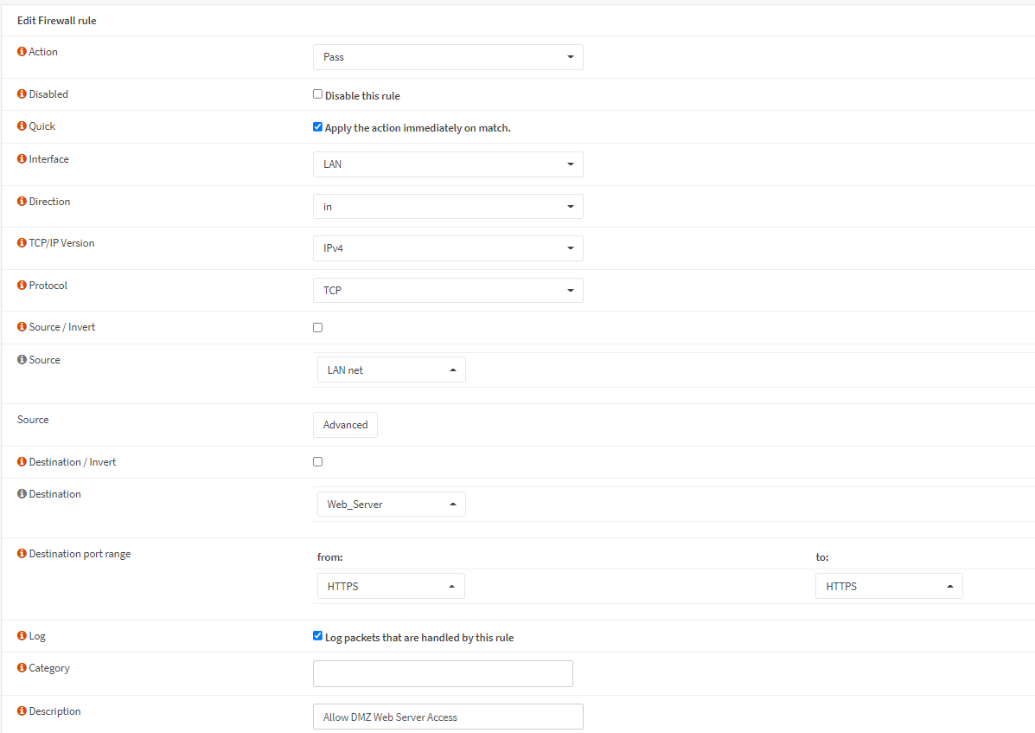The height and width of the screenshot is (733, 1035).
Task: Click the info icon beside Log
Action: [x=22, y=636]
